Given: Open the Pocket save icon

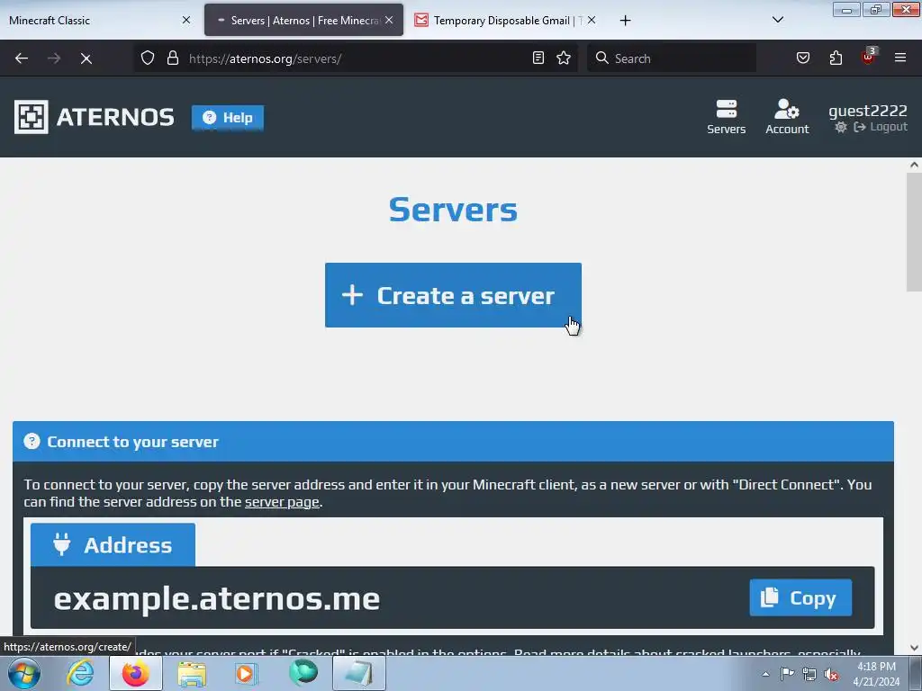Looking at the screenshot, I should click(802, 58).
